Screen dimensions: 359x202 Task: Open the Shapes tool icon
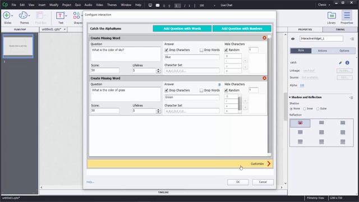[77, 16]
